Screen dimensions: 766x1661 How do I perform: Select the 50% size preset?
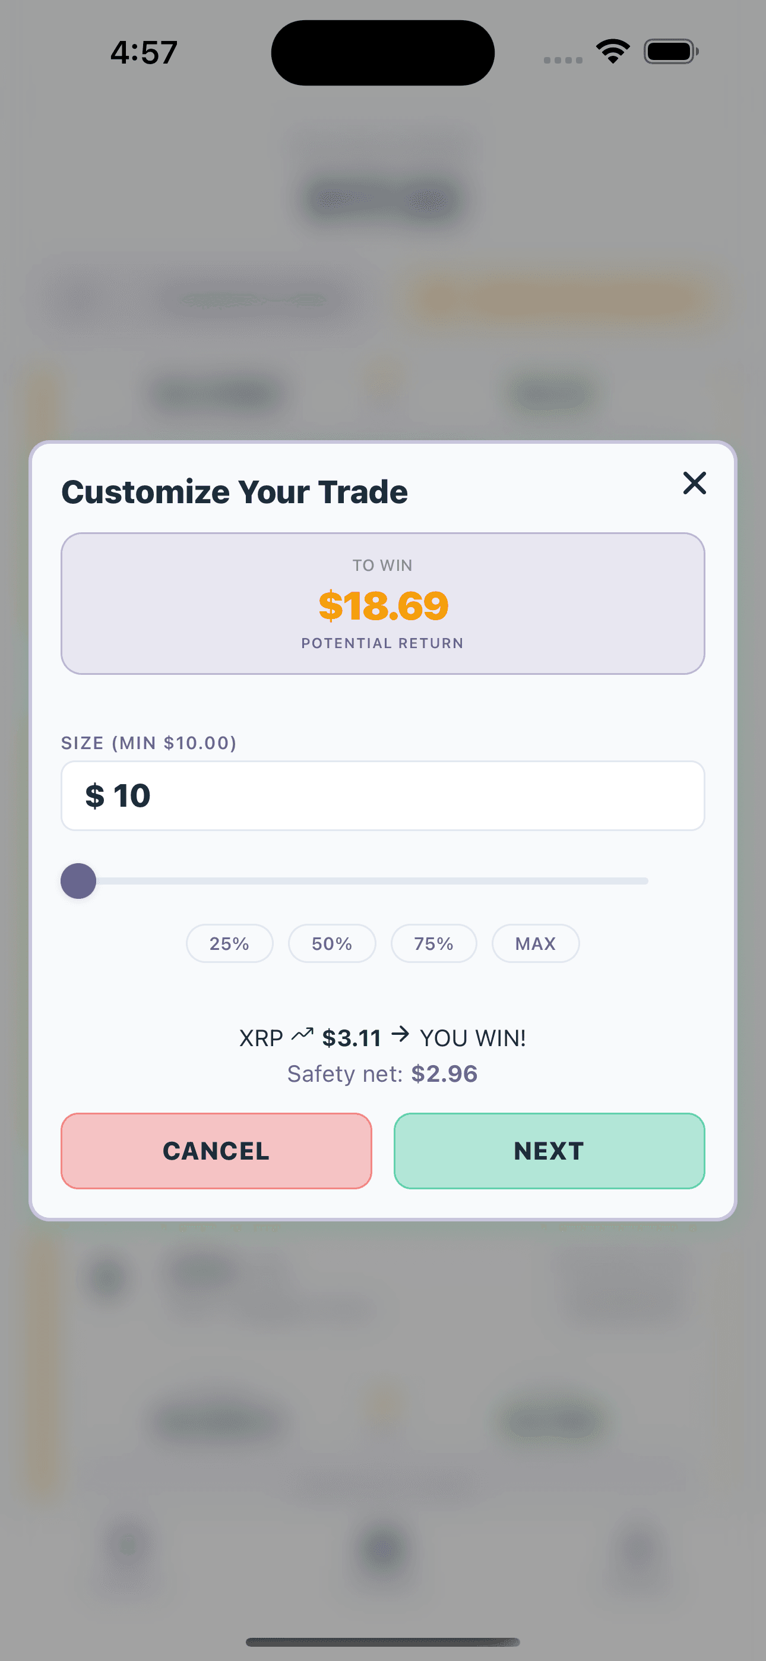332,943
